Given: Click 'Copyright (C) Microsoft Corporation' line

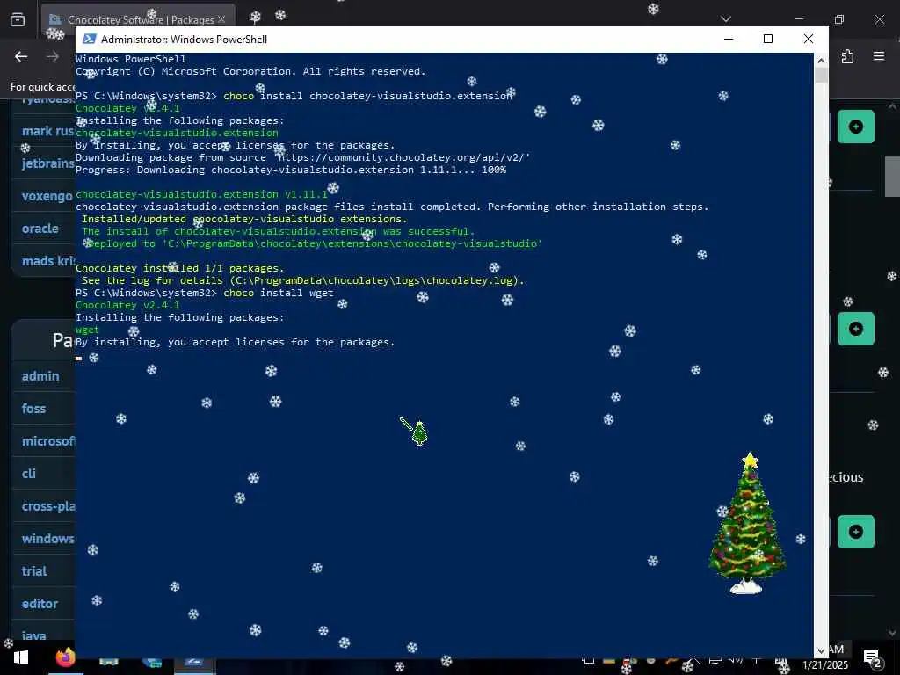Looking at the screenshot, I should [250, 72].
